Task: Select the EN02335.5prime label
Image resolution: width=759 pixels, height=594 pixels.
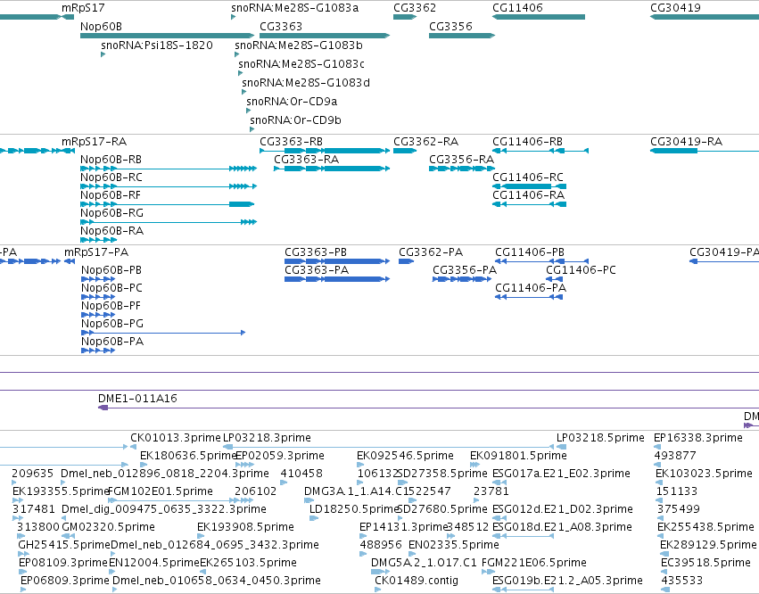Action: (454, 545)
